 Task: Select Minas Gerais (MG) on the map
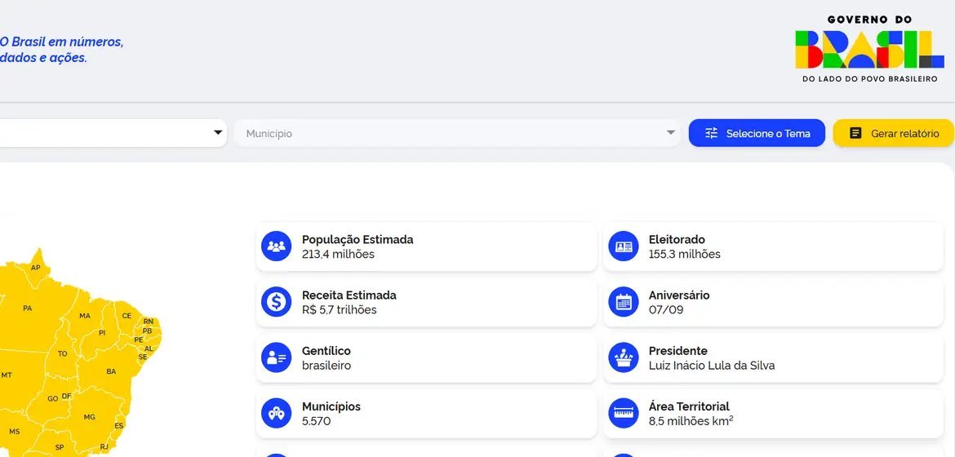click(90, 417)
